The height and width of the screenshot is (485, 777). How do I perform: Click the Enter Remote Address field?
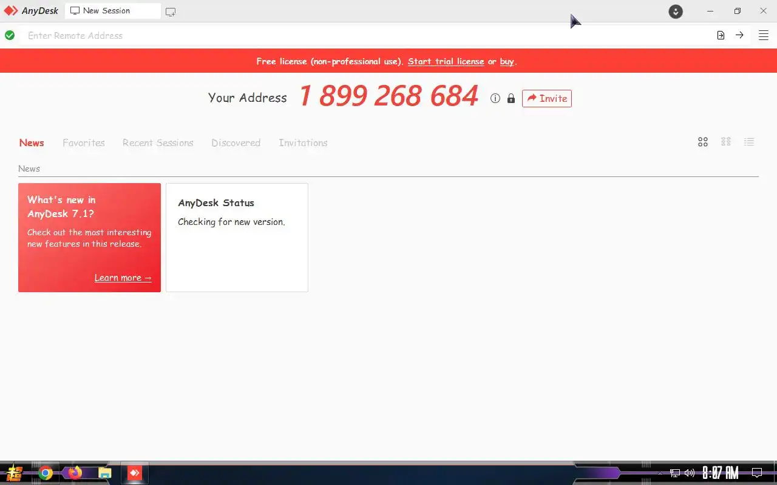(364, 35)
